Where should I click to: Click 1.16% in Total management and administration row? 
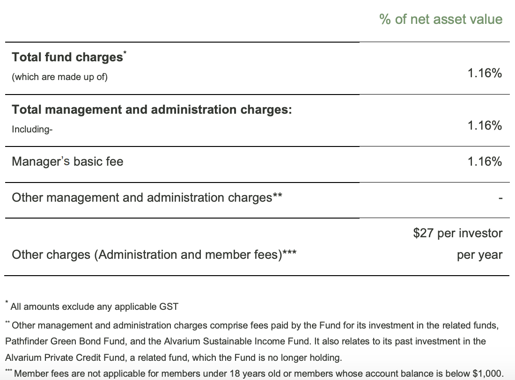[x=485, y=125]
